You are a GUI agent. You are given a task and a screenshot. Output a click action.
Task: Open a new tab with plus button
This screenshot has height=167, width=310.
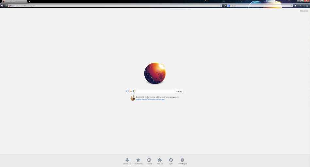click(29, 2)
